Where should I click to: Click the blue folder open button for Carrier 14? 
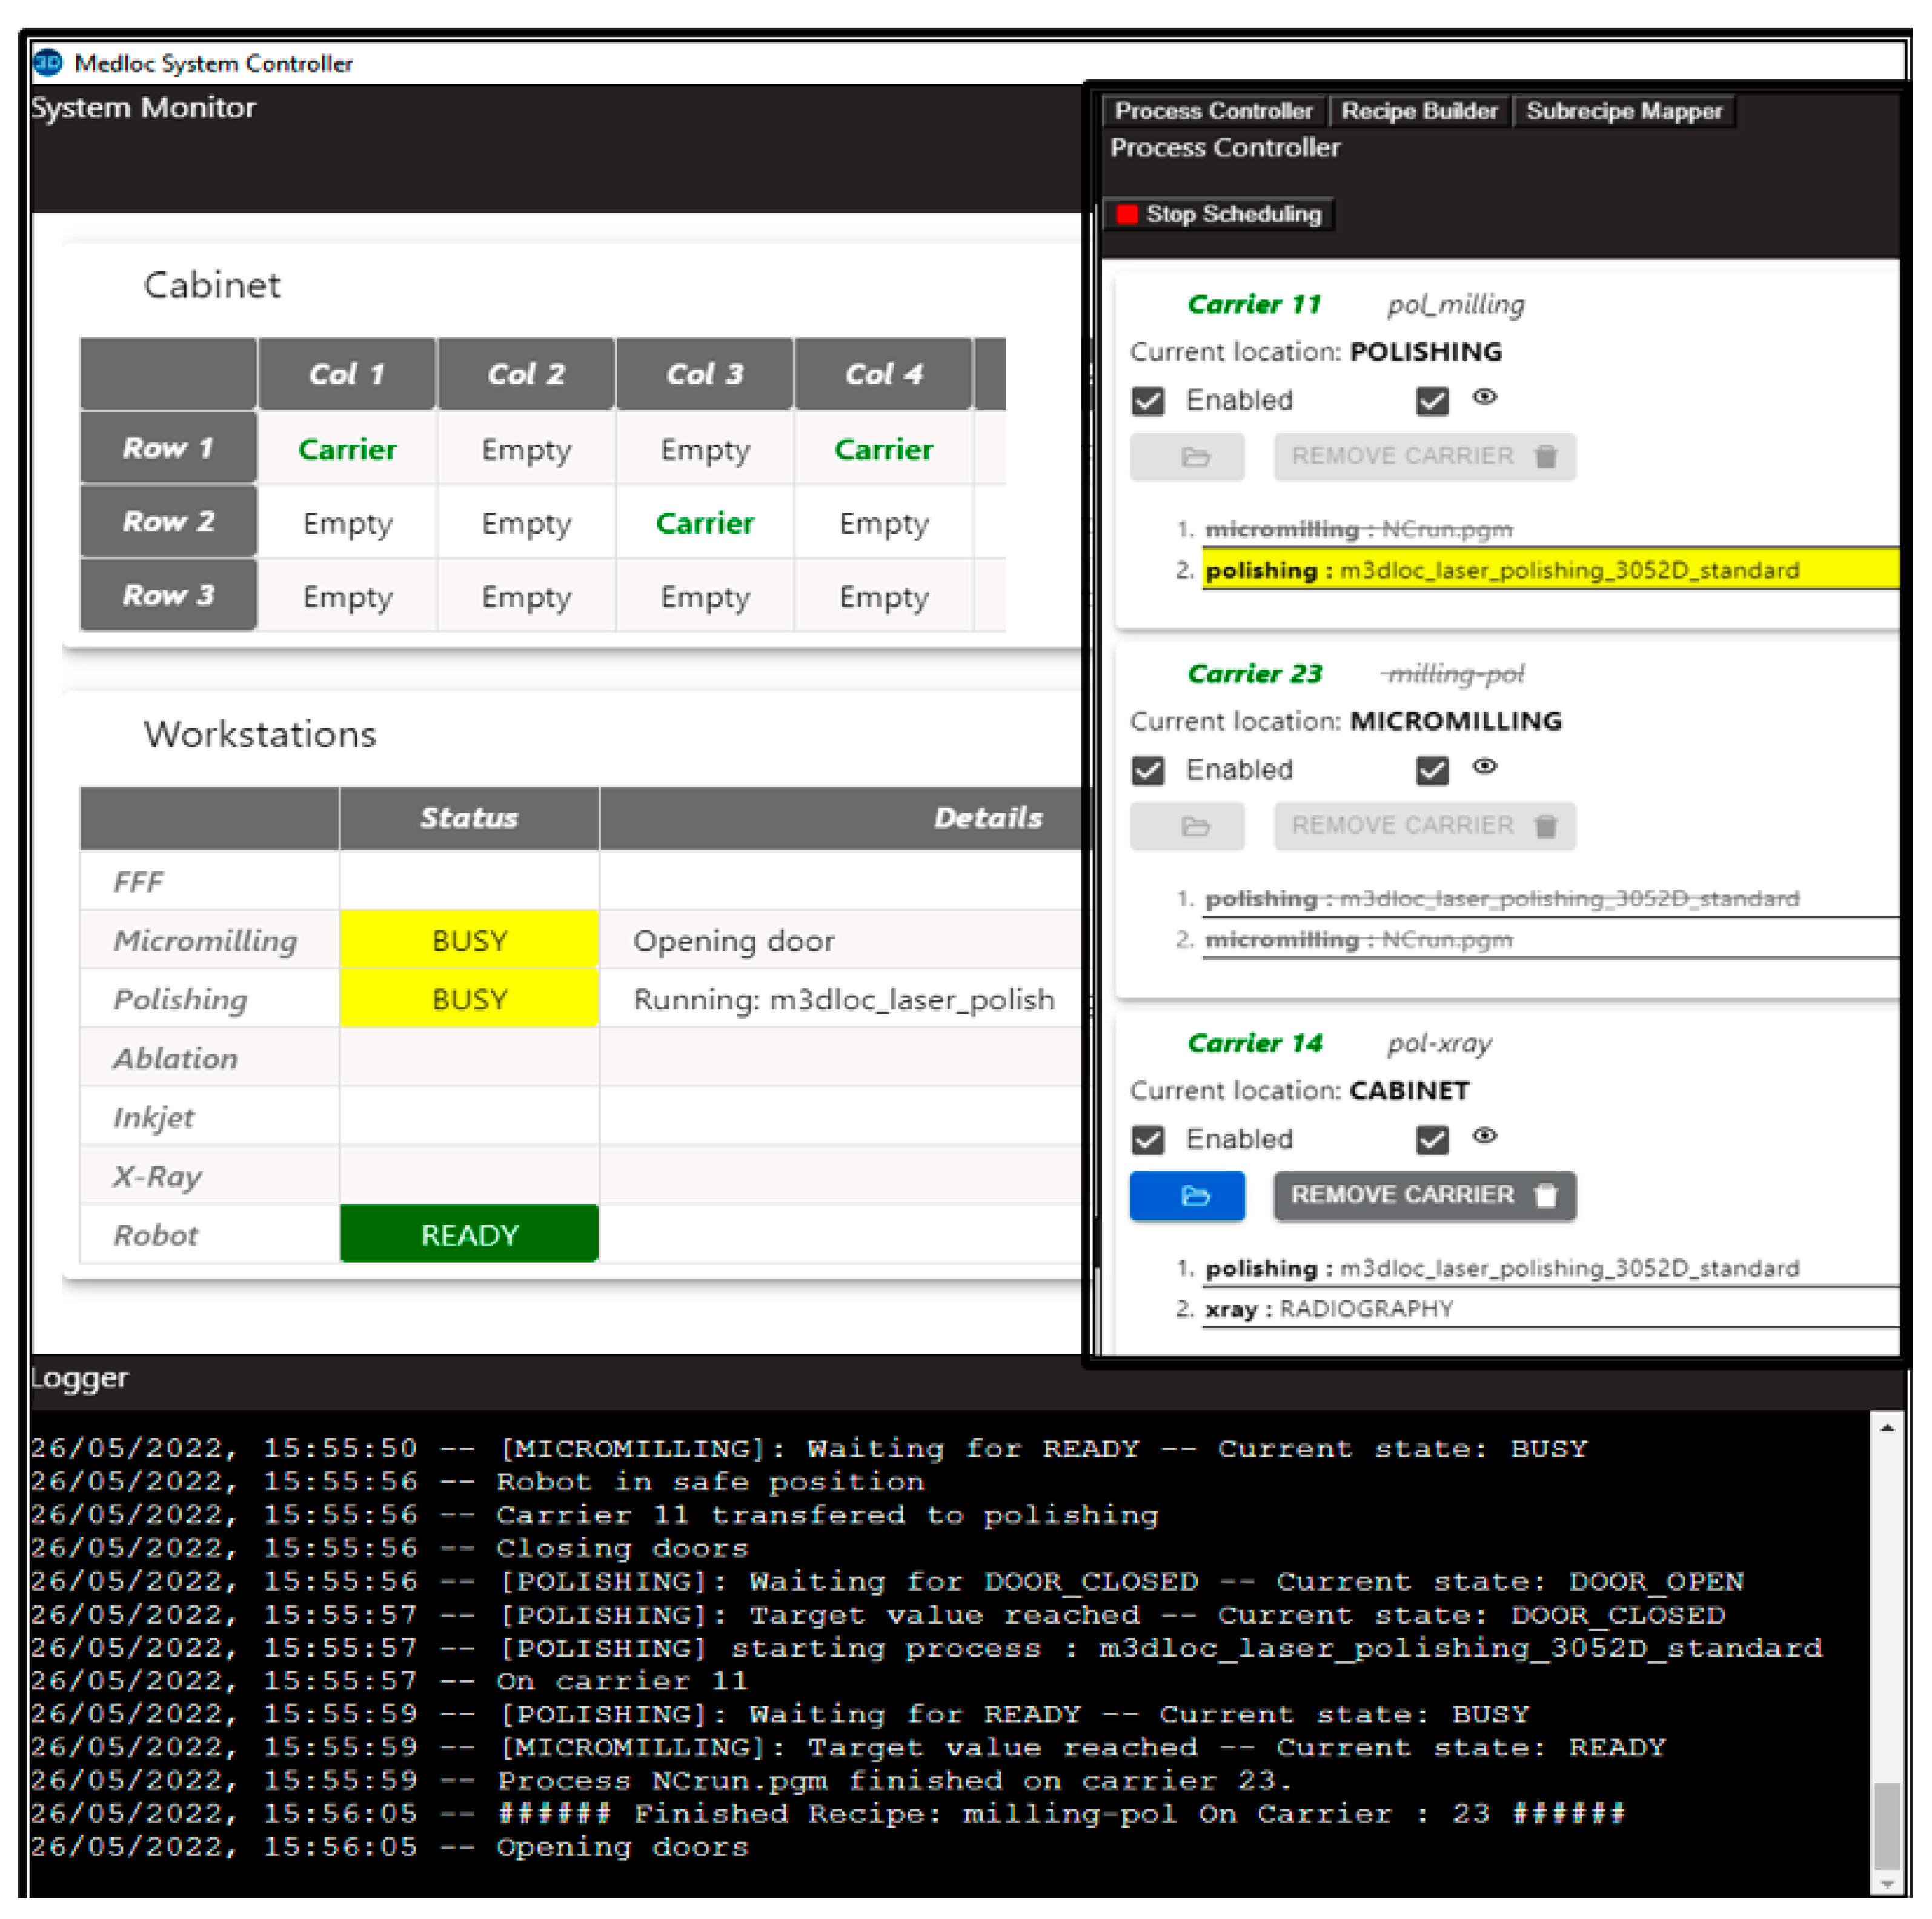(x=1186, y=1195)
